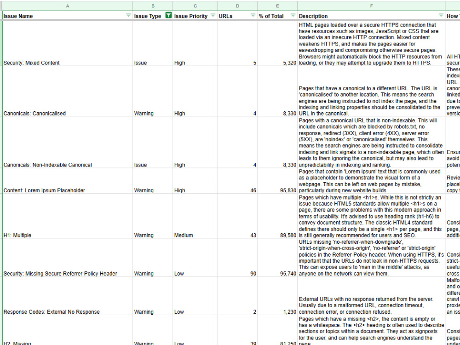The height and width of the screenshot is (345, 460).
Task: Select the 95,740 percent cell
Action: [x=277, y=258]
